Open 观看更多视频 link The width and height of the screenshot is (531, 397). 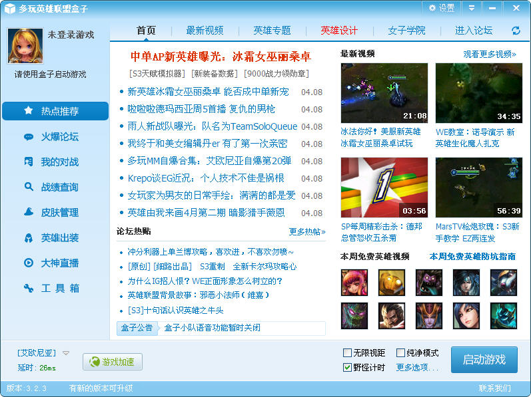(489, 54)
